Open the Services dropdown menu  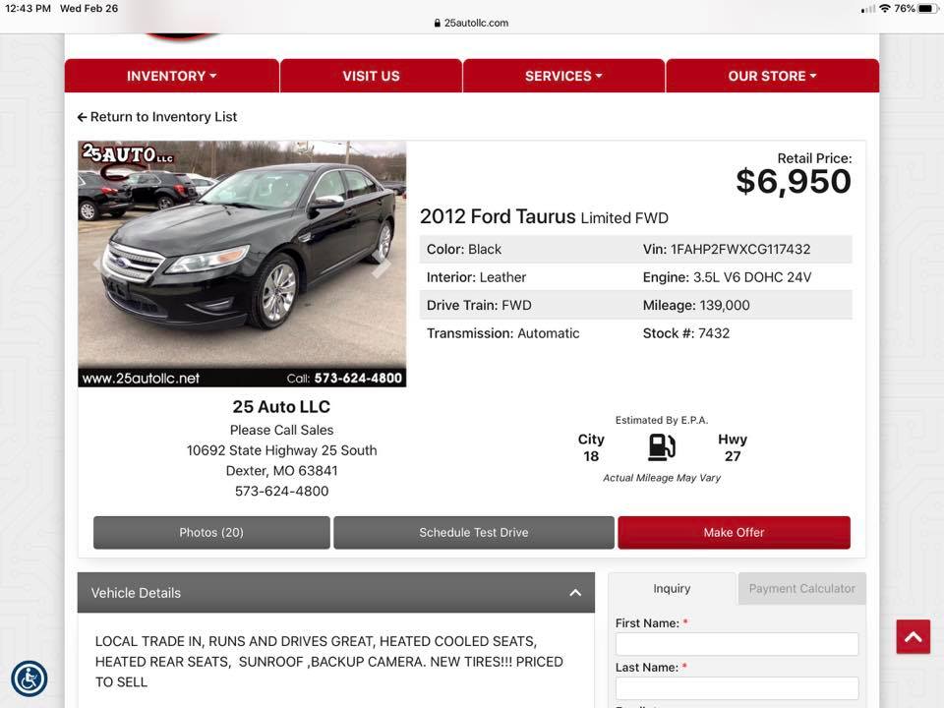click(x=563, y=76)
